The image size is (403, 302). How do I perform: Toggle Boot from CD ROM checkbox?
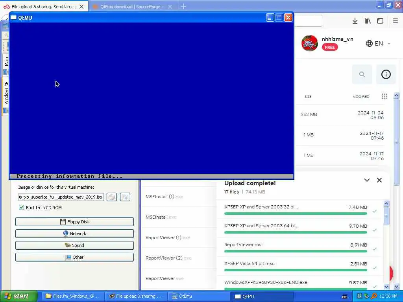coord(21,208)
